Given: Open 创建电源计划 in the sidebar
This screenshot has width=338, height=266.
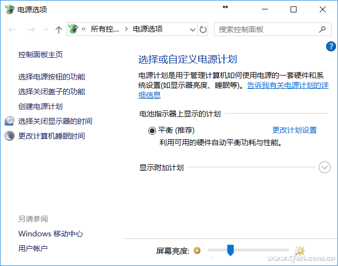Looking at the screenshot, I should point(41,106).
